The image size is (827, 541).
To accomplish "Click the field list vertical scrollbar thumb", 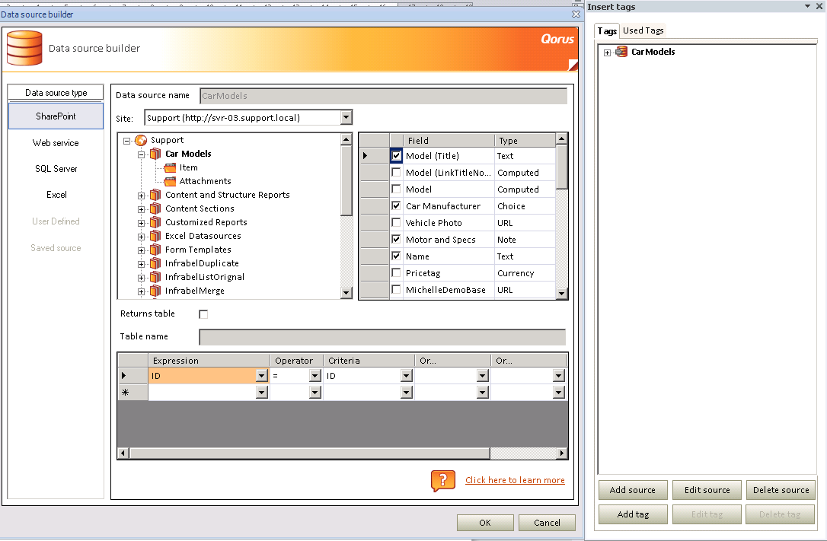I will [562, 167].
